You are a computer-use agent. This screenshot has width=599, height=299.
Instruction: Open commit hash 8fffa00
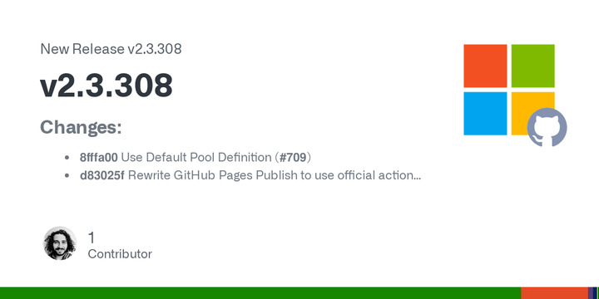point(98,157)
